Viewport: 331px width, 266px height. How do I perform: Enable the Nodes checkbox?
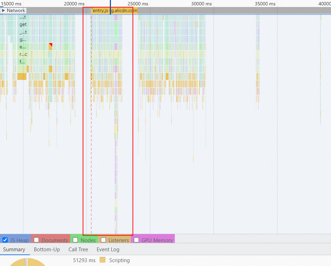[x=75, y=240]
